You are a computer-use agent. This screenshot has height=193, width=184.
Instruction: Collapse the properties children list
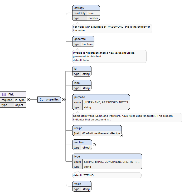pos(63,100)
